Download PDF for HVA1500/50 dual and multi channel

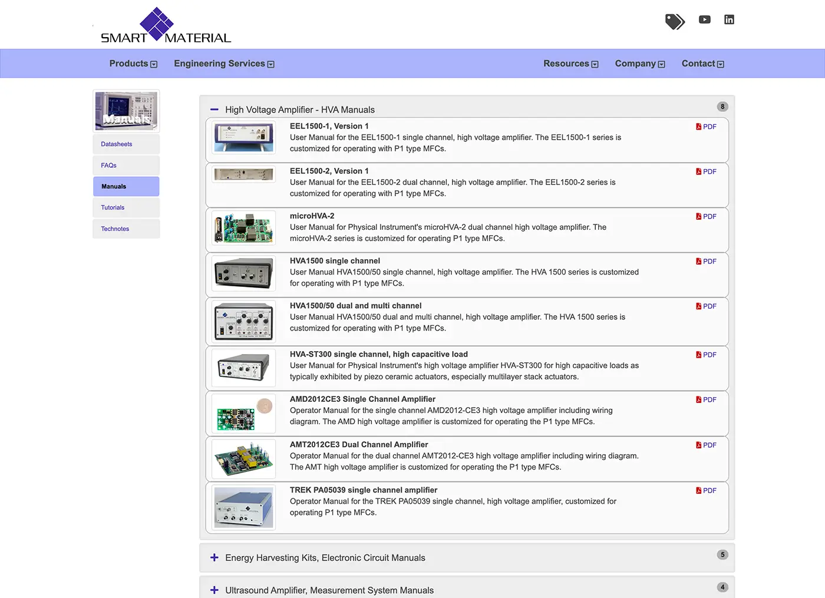706,306
